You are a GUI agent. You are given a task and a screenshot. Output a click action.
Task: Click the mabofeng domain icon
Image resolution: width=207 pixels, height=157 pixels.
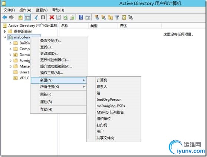click(x=10, y=37)
